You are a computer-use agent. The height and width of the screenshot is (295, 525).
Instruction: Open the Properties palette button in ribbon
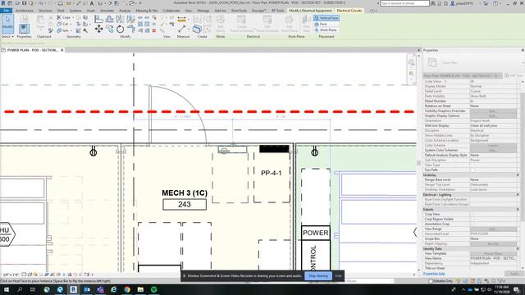(x=24, y=29)
